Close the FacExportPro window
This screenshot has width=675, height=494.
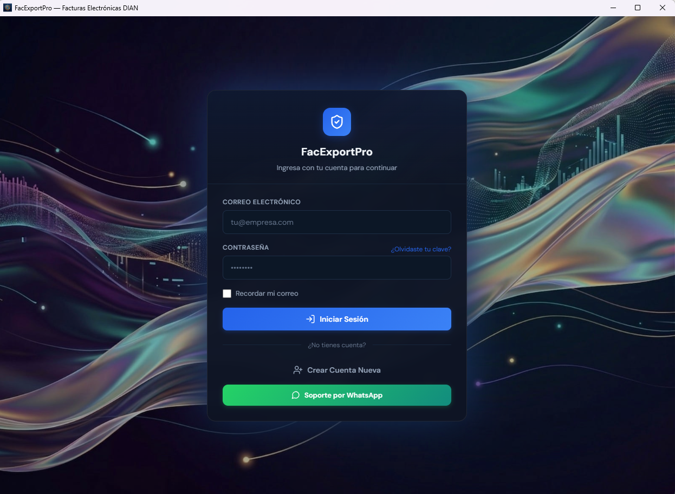pyautogui.click(x=662, y=8)
